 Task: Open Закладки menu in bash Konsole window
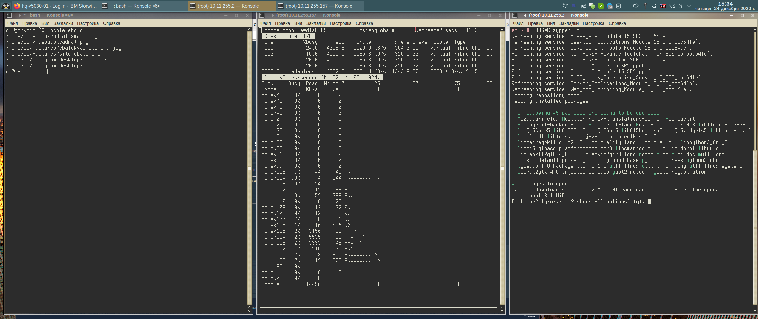[x=63, y=23]
